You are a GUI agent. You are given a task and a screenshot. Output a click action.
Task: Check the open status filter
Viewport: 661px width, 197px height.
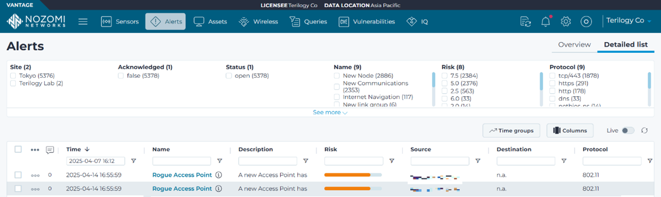coord(229,76)
